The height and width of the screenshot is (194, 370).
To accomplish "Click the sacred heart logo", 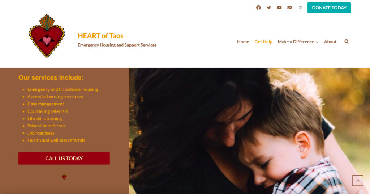I will click(x=47, y=35).
